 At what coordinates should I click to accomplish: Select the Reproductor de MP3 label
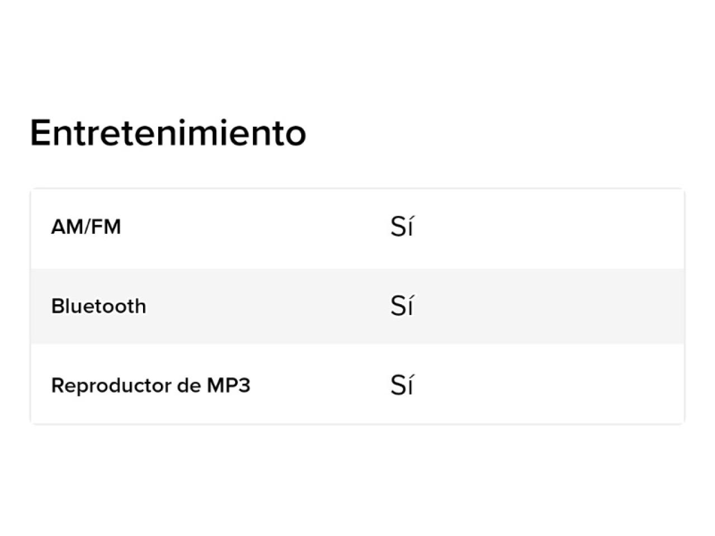pyautogui.click(x=151, y=385)
